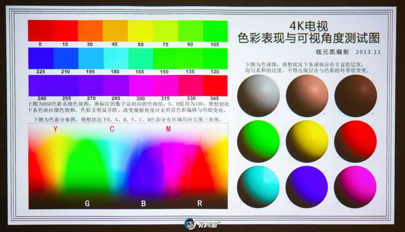This screenshot has height=232, width=405.
Task: Pick the red swatch labeled 345
Action: (215, 85)
